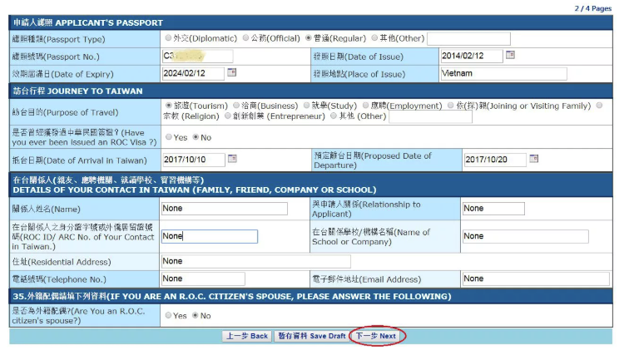624x355 pixels.
Task: Focus the contact Name input field
Action: tap(224, 209)
